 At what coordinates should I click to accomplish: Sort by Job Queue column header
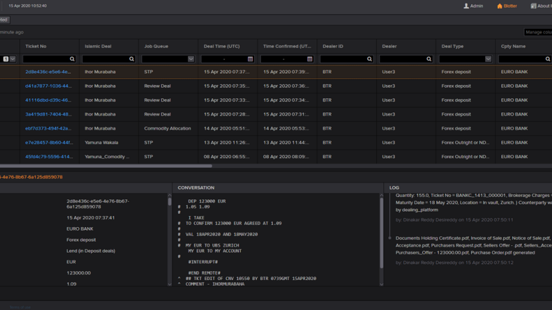[156, 46]
